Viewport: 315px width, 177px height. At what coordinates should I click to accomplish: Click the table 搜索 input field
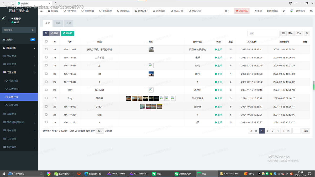click(263, 34)
